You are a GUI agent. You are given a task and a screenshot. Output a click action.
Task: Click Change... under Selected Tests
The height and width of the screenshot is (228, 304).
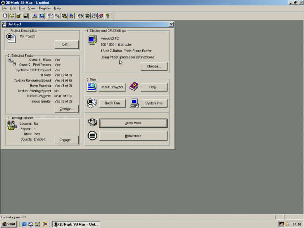[x=66, y=109]
